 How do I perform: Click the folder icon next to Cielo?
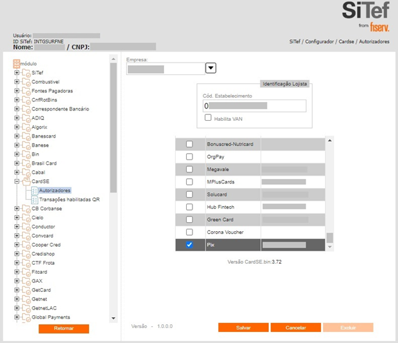point(26,218)
